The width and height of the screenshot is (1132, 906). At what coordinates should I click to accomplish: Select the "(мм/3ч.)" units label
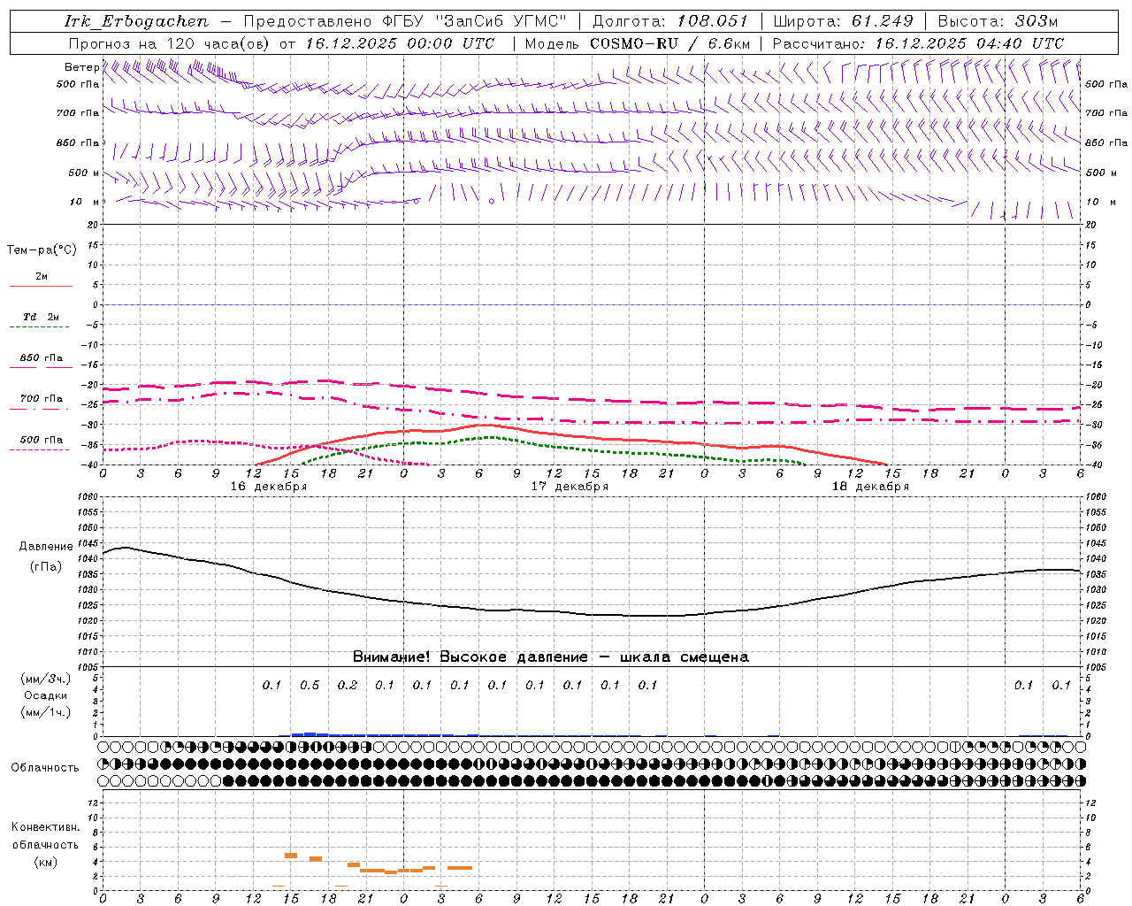pos(46,679)
